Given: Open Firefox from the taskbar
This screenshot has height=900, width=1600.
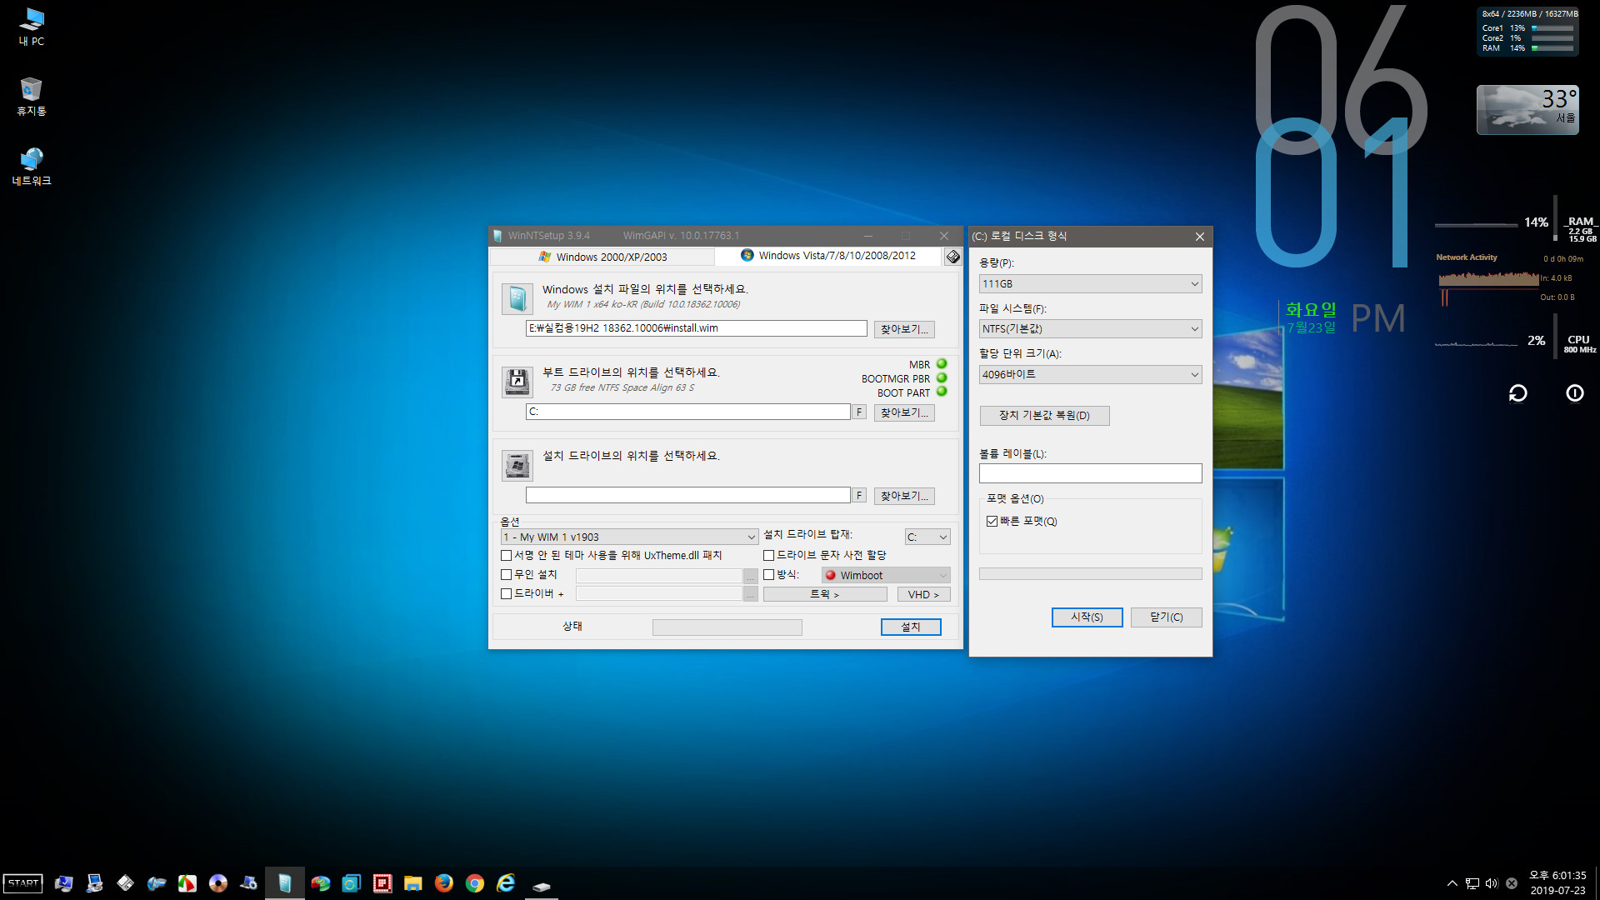Looking at the screenshot, I should click(x=444, y=883).
